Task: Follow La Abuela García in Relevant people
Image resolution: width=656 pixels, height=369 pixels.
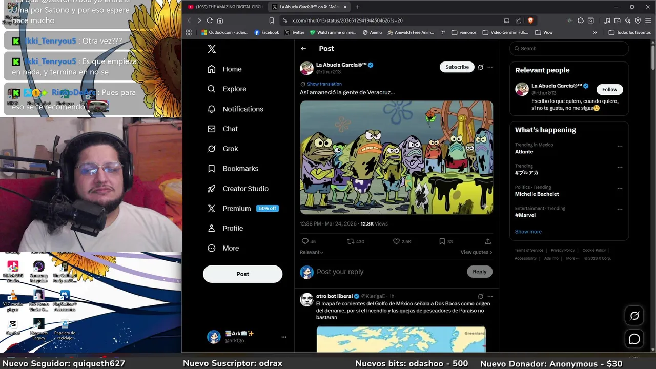Action: tap(609, 90)
